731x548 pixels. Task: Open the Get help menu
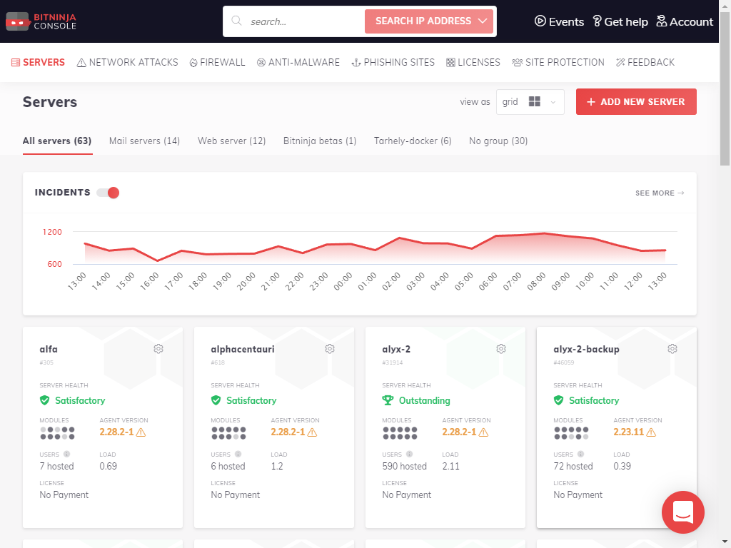[x=620, y=21]
